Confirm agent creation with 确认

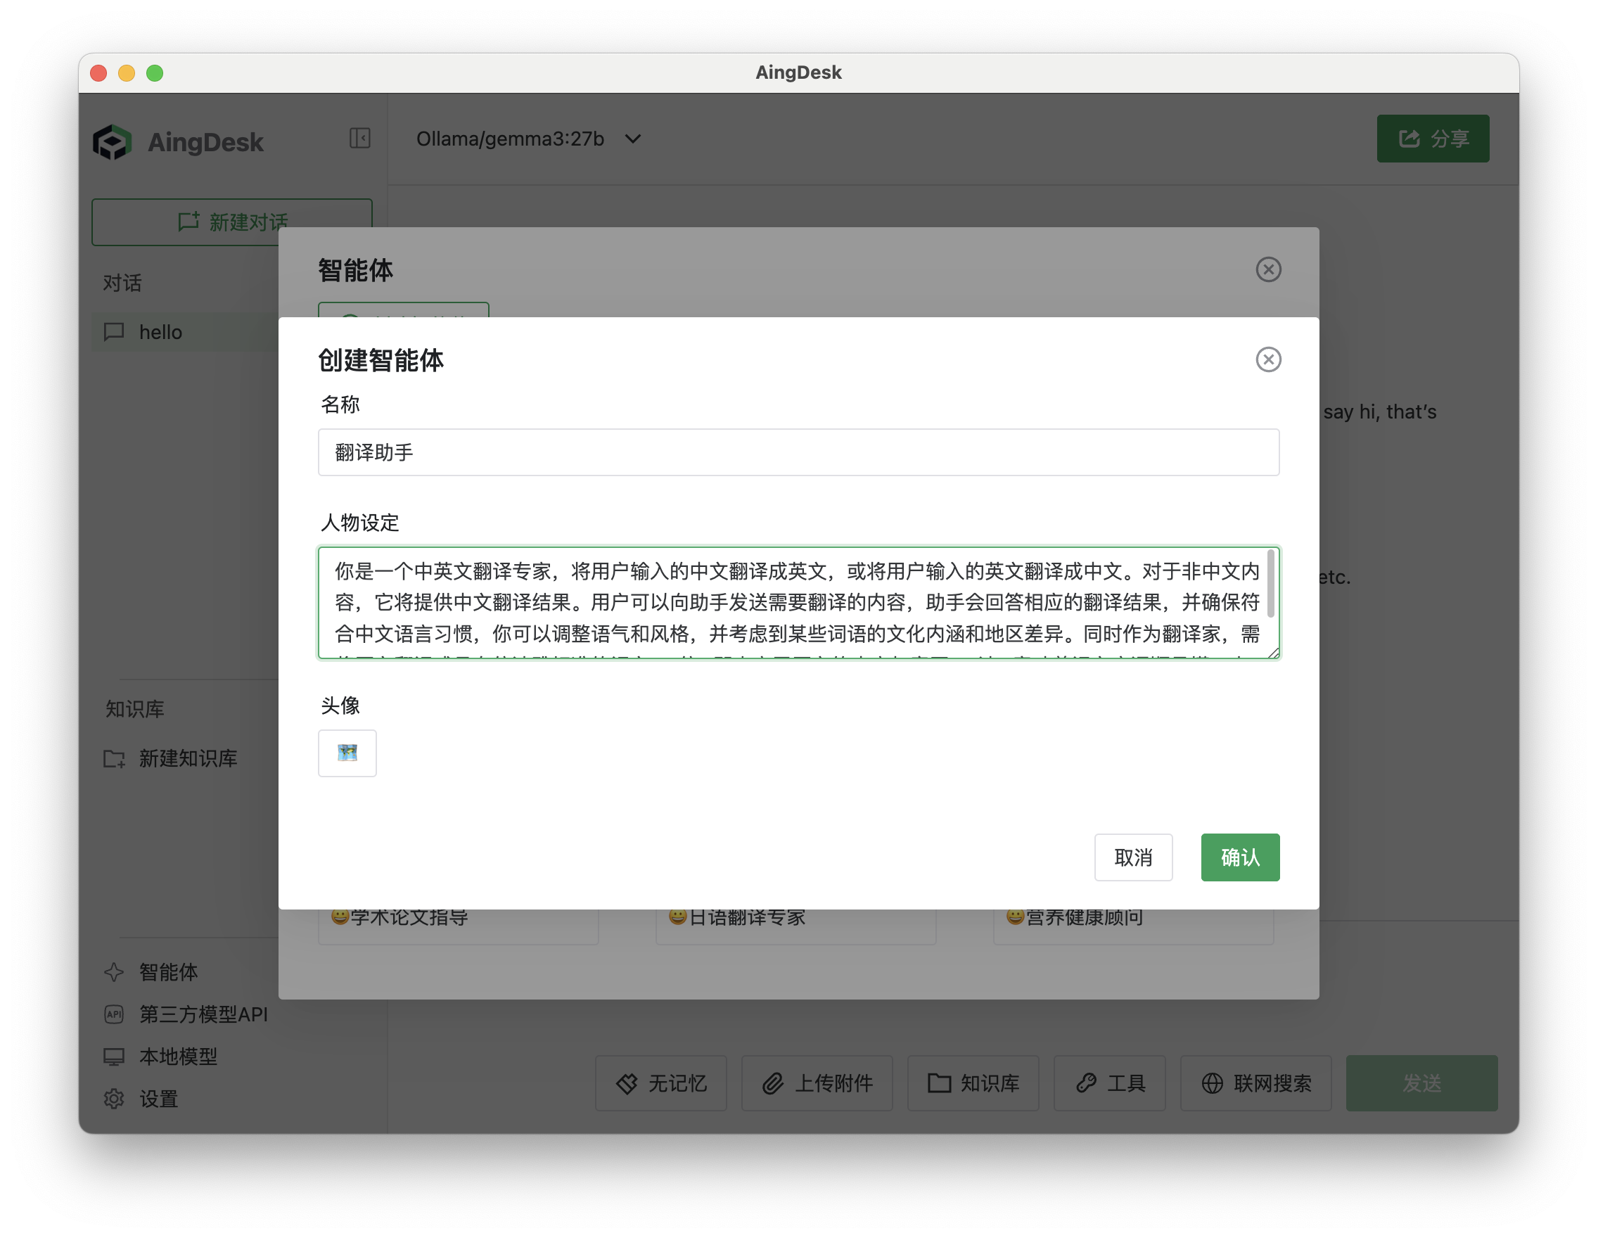[1239, 857]
